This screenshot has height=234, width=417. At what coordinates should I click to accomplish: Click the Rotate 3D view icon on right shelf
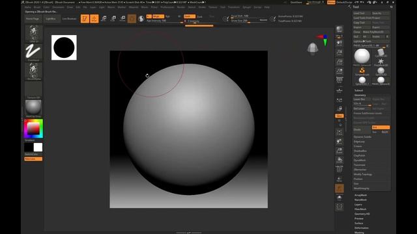pyautogui.click(x=339, y=160)
